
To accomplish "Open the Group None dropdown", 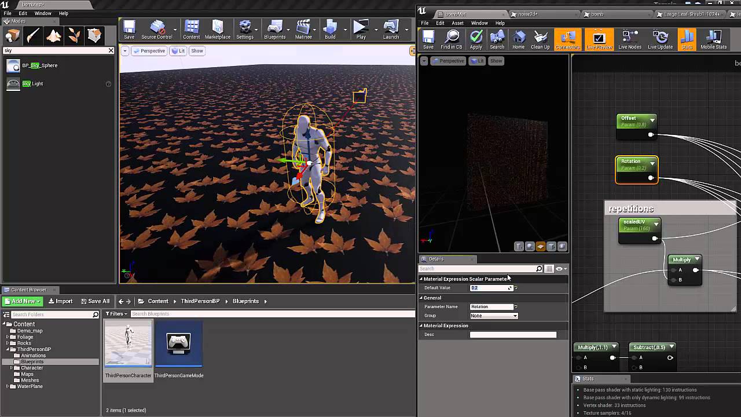I will 494,316.
